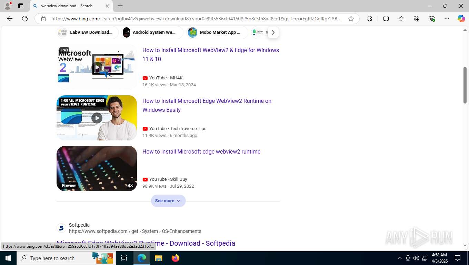This screenshot has height=265, width=469.
Task: Select LabVIEW Download suggestion chip
Action: pyautogui.click(x=88, y=32)
